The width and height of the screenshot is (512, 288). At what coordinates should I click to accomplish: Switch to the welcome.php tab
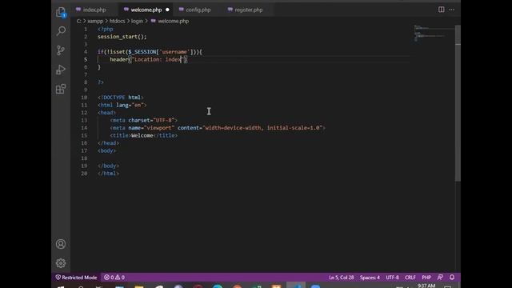pyautogui.click(x=146, y=10)
